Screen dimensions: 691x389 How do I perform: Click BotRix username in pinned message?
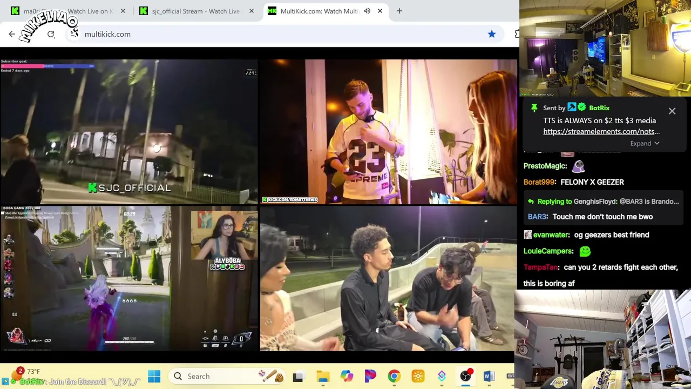[x=599, y=108]
